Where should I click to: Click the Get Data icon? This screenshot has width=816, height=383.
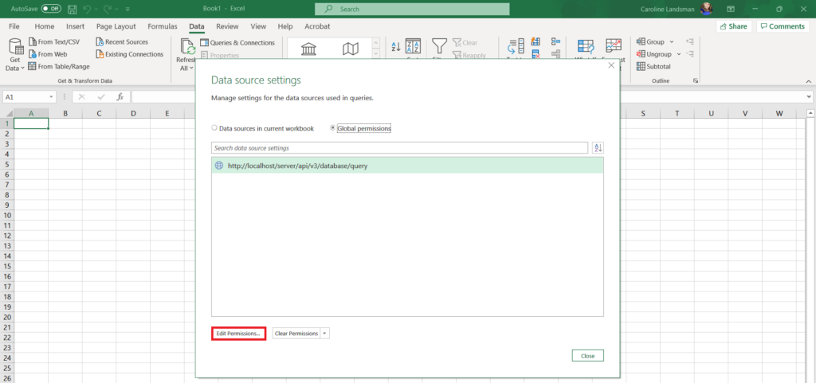(x=15, y=48)
